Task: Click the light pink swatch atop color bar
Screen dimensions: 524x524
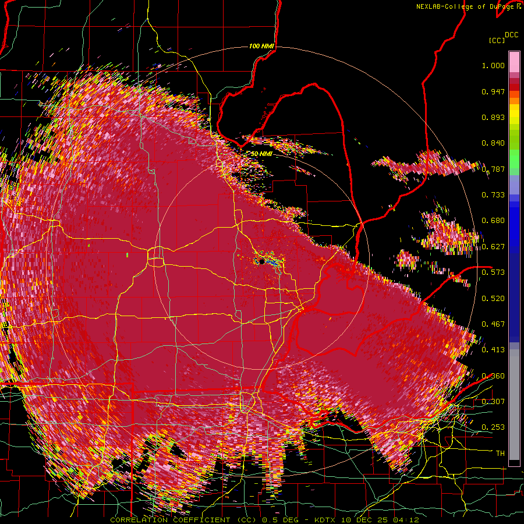Action: 514,62
